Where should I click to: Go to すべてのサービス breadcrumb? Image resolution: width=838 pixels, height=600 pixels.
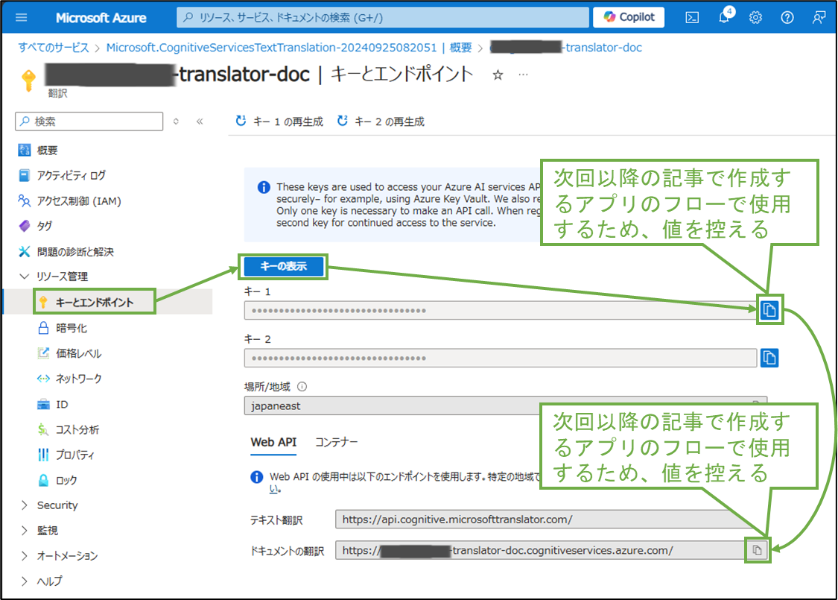click(54, 48)
